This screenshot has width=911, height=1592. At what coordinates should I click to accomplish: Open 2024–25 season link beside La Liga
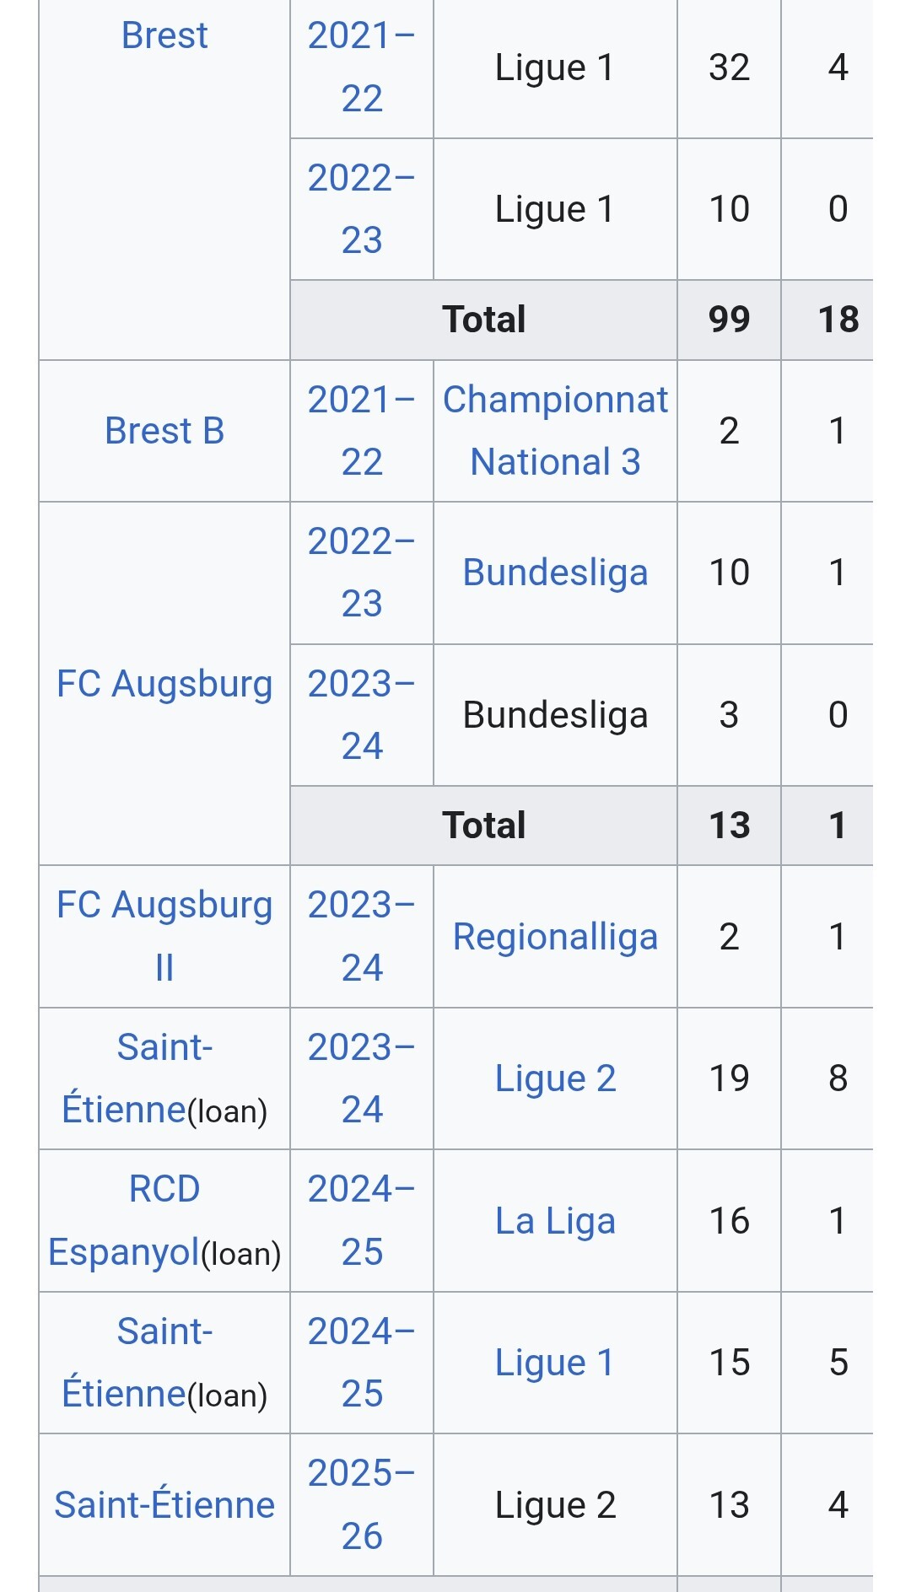coord(361,1220)
